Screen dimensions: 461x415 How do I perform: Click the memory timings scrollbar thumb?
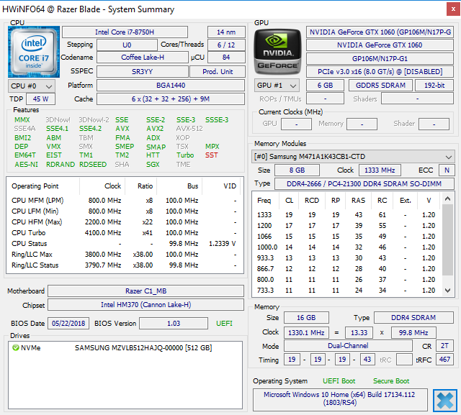click(x=447, y=240)
